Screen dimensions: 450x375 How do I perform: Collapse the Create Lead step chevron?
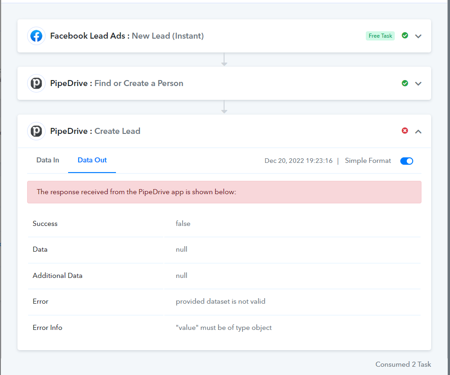(418, 132)
